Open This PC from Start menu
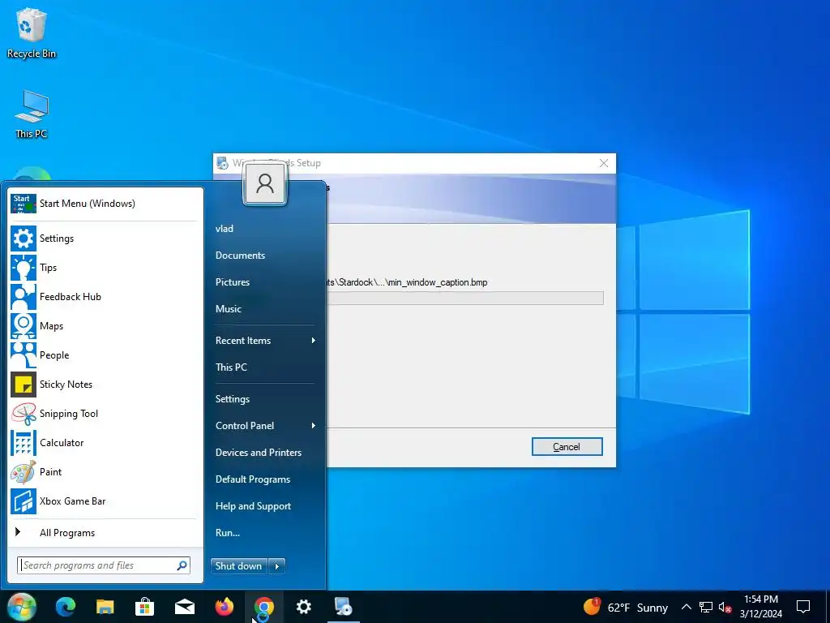The image size is (830, 623). click(231, 367)
